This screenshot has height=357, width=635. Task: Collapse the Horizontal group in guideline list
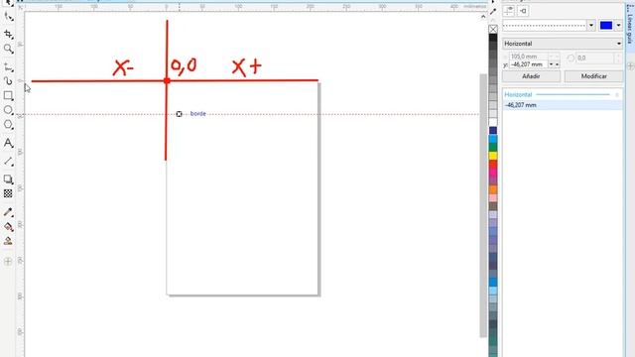click(617, 95)
